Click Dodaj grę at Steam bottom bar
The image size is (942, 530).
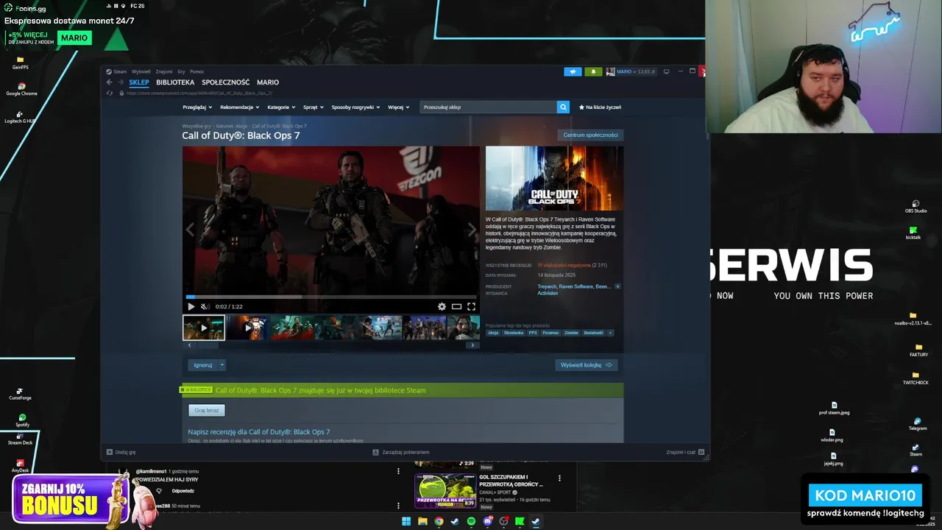(121, 452)
